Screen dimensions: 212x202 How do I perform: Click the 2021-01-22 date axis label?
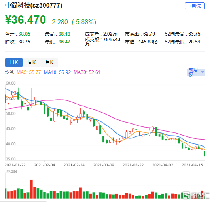15,165
